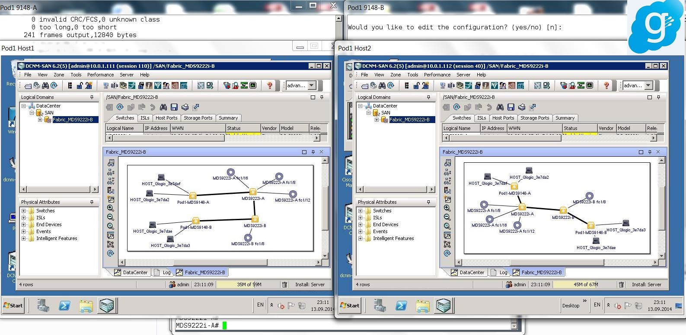The image size is (686, 335).
Task: Click the padlock icon in Host1 main toolbar
Action: (80, 85)
